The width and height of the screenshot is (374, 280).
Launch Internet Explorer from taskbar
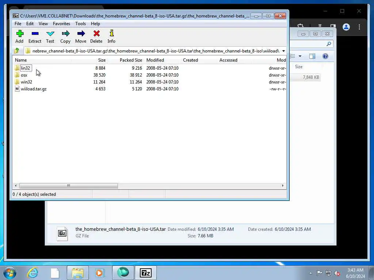pyautogui.click(x=33, y=273)
